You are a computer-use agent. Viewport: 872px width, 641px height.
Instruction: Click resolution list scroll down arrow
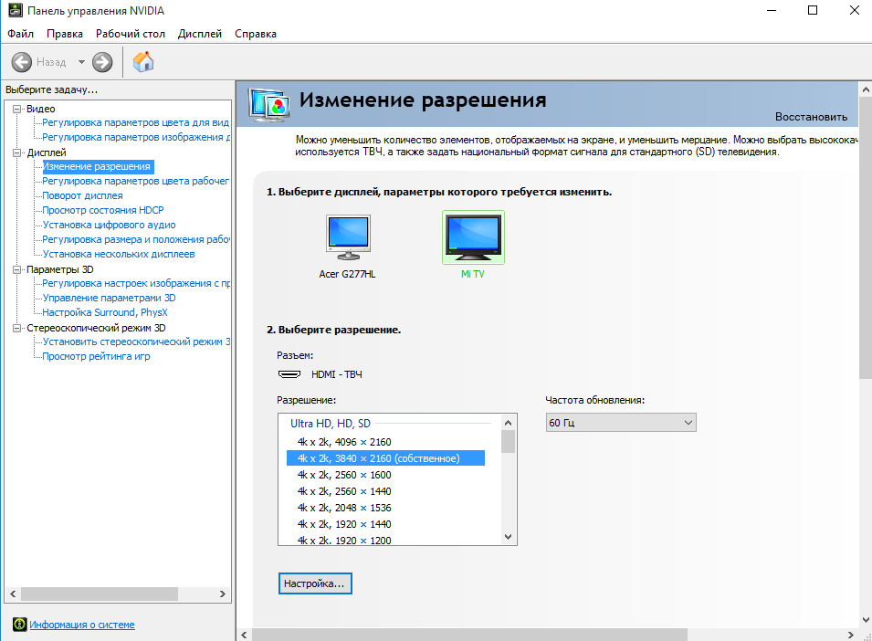[508, 537]
